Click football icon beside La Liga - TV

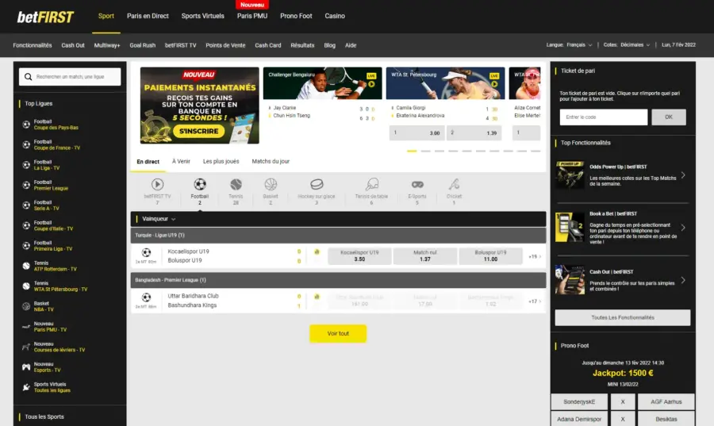(x=26, y=165)
